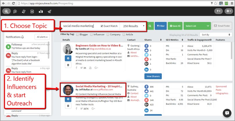This screenshot has height=121, width=235.
Task: Delete Jeff Bullas result with trash icon
Action: pyautogui.click(x=68, y=106)
